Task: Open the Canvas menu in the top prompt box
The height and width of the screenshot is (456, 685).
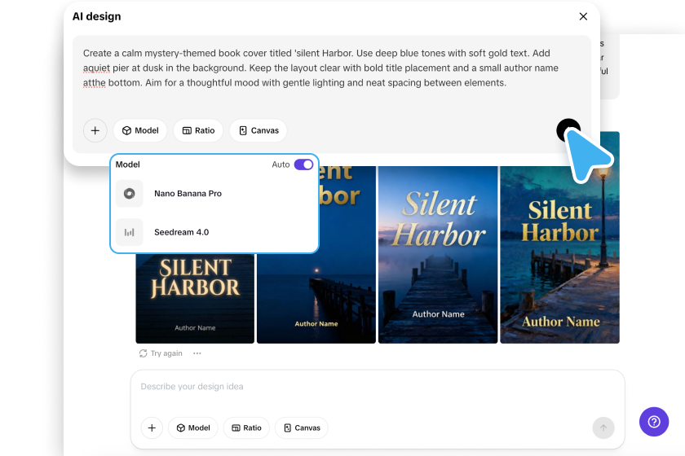Action: (x=259, y=130)
